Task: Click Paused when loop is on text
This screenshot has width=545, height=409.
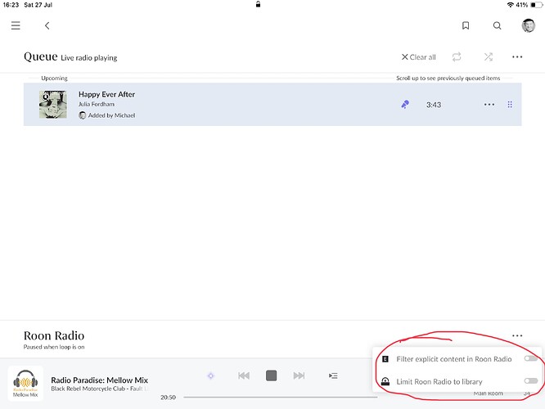Action: [x=54, y=347]
